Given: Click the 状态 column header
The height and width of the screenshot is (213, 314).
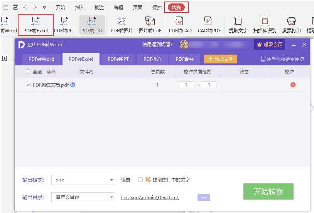Looking at the screenshot, I should click(244, 72).
